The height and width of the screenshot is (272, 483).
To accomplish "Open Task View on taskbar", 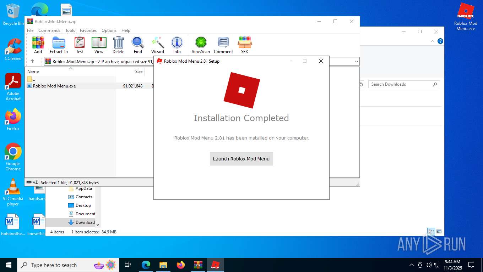I will pyautogui.click(x=128, y=265).
